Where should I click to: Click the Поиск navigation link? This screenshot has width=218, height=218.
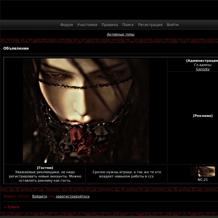point(128,25)
